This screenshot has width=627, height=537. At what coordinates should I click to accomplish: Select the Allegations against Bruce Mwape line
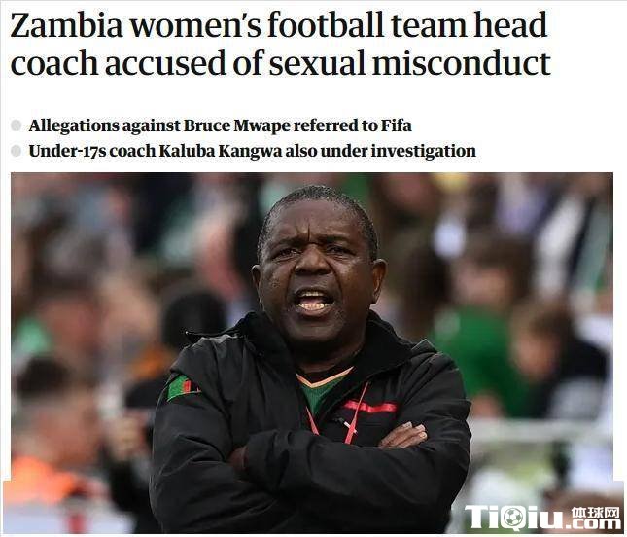pos(220,125)
